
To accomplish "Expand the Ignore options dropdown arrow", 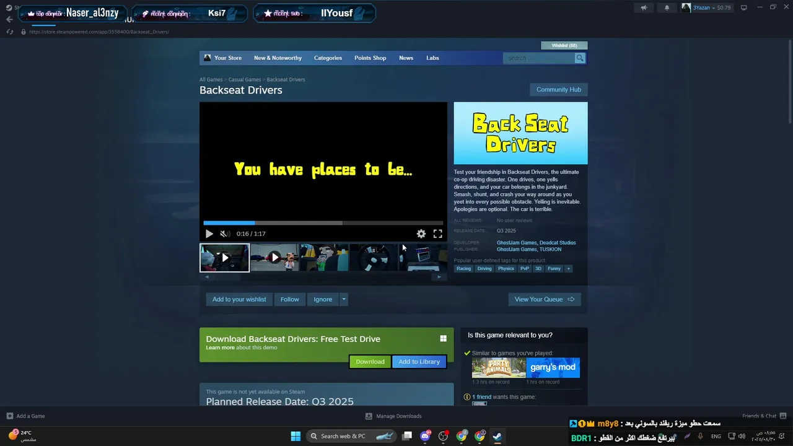I will tap(344, 299).
